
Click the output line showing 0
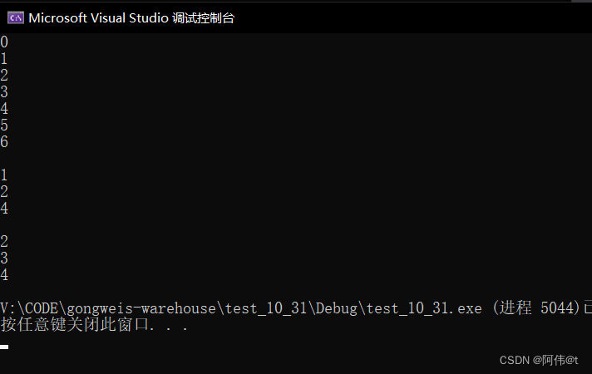click(x=4, y=42)
